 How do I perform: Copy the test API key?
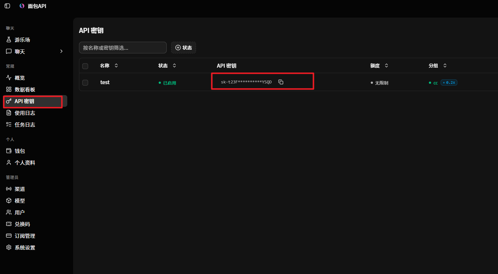tap(281, 82)
